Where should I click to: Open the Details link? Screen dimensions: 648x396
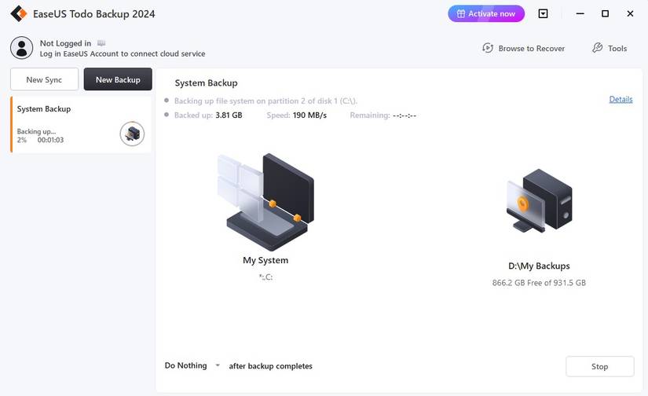pos(621,99)
